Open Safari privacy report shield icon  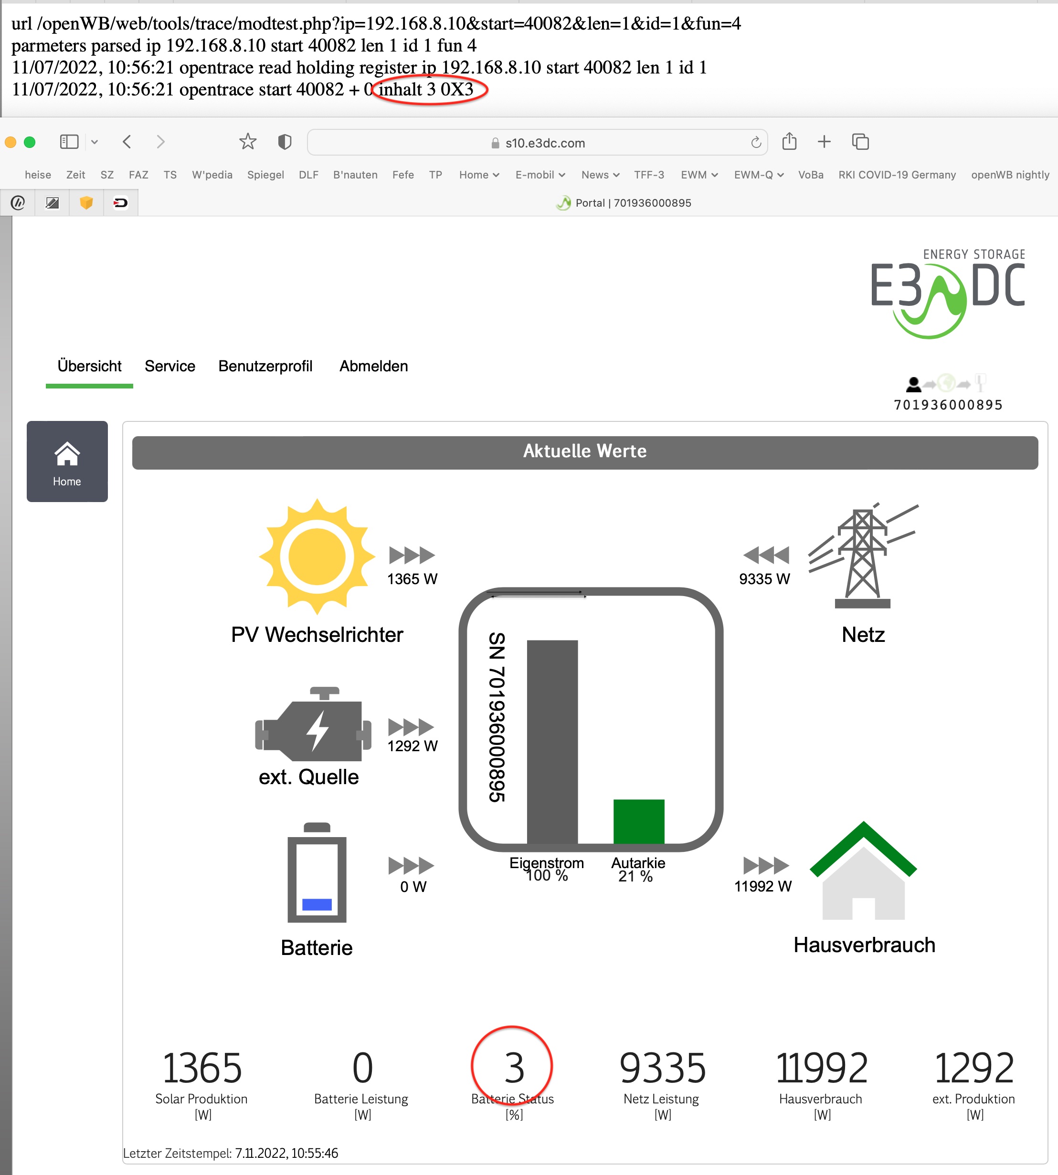click(x=284, y=142)
